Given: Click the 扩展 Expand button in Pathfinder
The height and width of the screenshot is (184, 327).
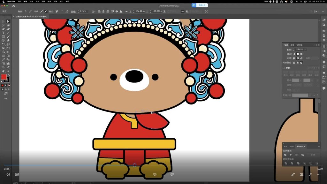Looking at the screenshot, I should (x=314, y=155).
